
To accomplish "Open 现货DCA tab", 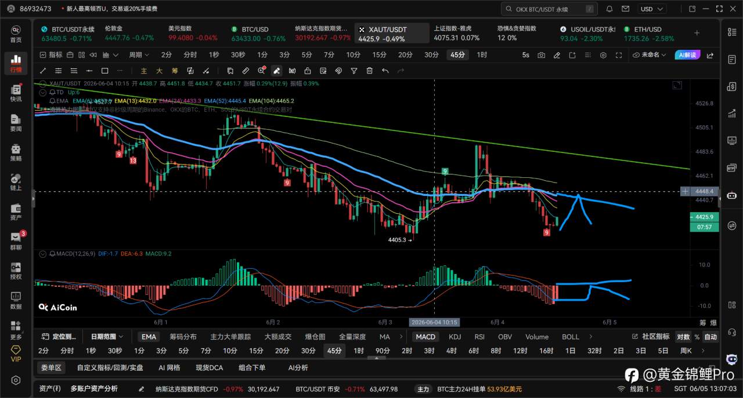I will [x=209, y=368].
